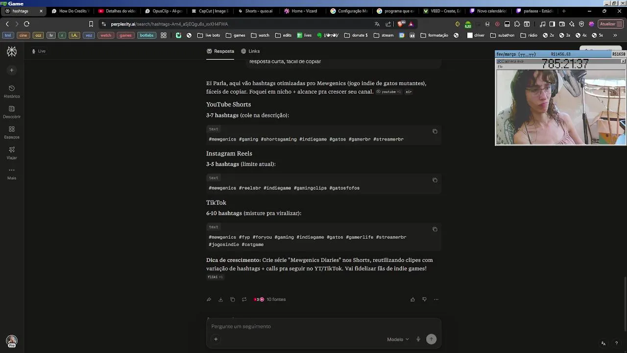Click the address bar URL

click(169, 24)
